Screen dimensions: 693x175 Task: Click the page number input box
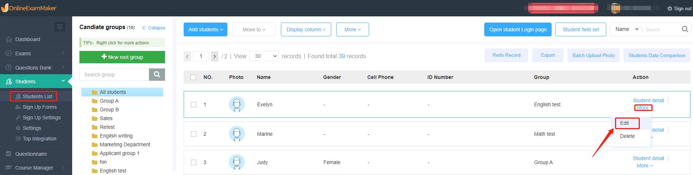[x=201, y=56]
